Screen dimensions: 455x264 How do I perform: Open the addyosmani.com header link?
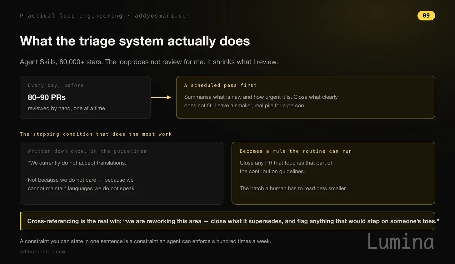162,16
